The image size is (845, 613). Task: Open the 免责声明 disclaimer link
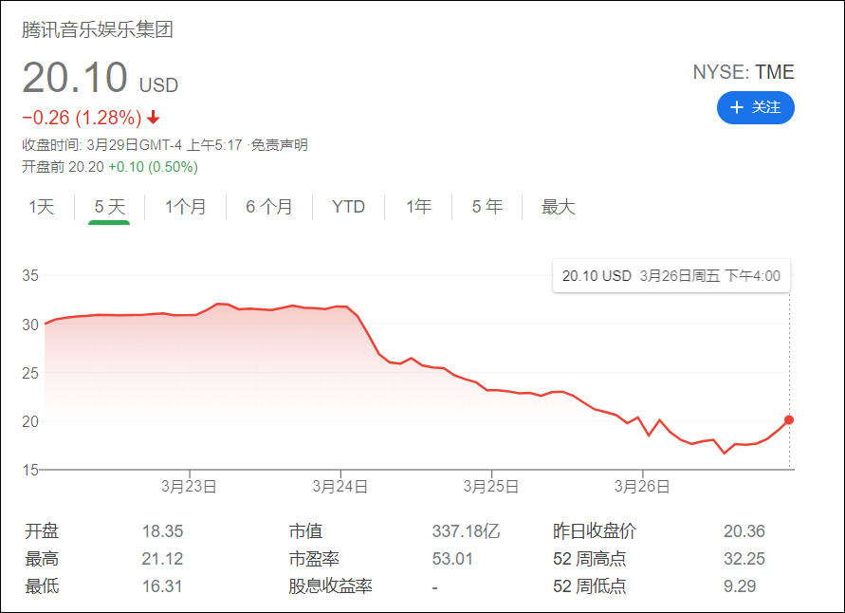tap(277, 144)
